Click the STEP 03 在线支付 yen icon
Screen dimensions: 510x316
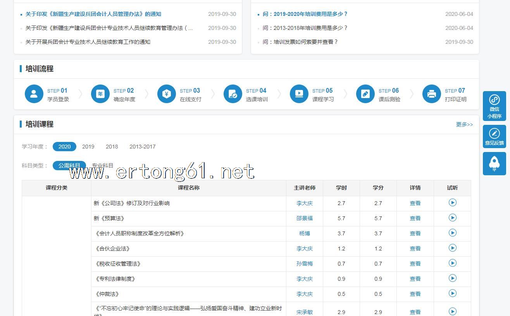click(x=167, y=94)
